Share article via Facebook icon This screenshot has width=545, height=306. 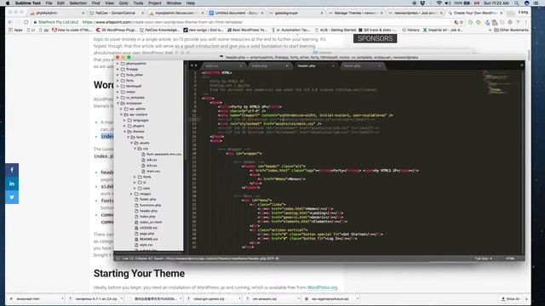coord(12,170)
